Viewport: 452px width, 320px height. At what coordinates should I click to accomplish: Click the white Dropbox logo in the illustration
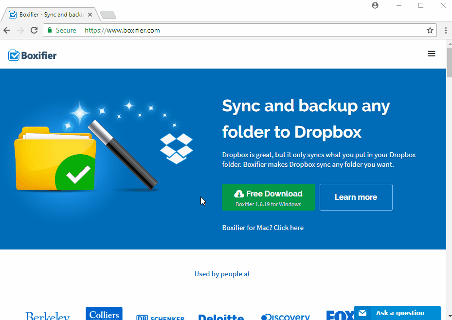click(x=177, y=148)
